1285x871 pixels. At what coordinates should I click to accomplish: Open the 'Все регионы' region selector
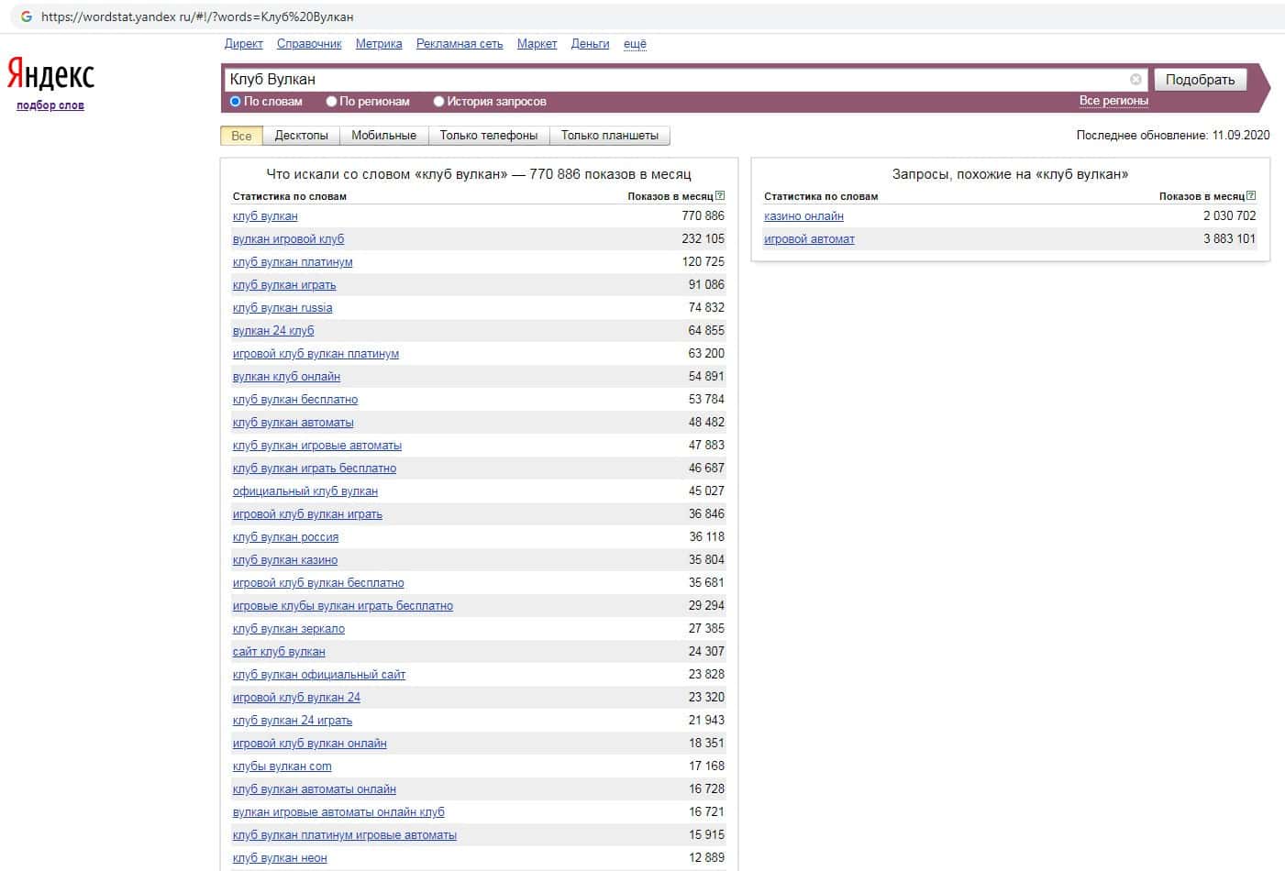click(1113, 101)
